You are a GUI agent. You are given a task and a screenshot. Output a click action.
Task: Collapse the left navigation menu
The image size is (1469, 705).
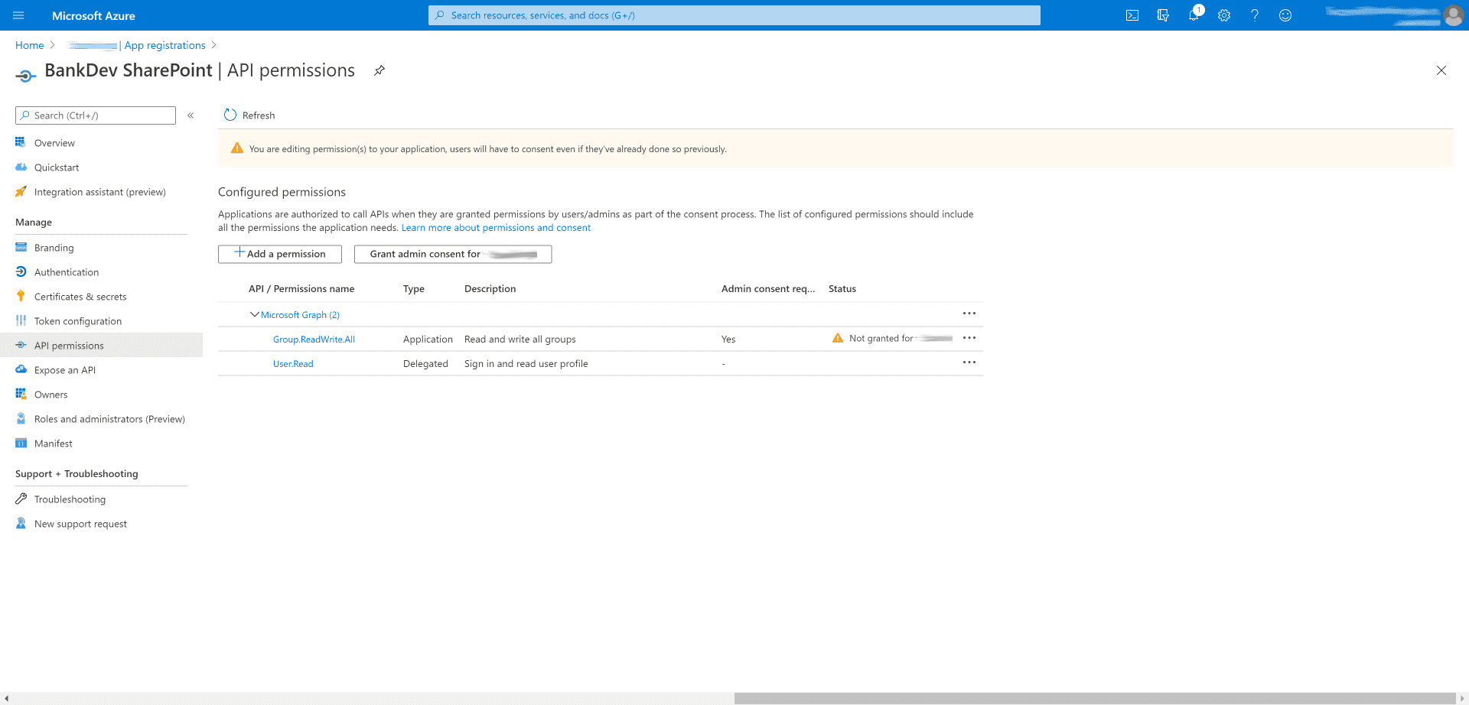(191, 115)
